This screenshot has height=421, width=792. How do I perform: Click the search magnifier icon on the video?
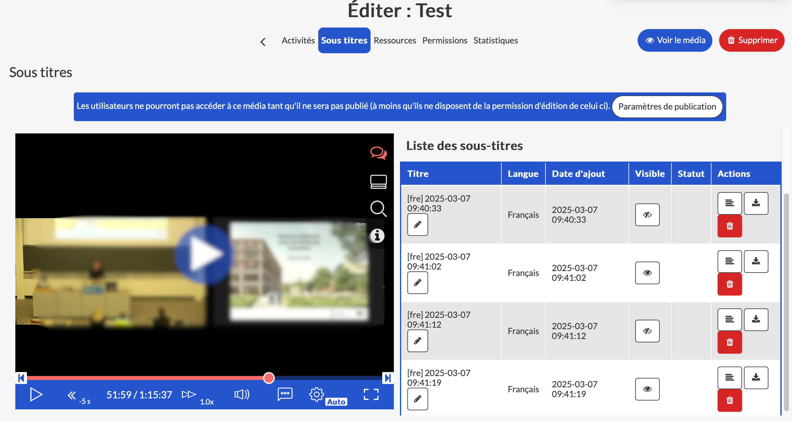click(378, 209)
